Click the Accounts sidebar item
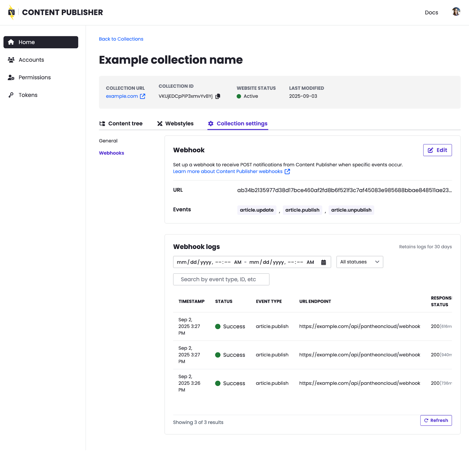 click(x=31, y=60)
